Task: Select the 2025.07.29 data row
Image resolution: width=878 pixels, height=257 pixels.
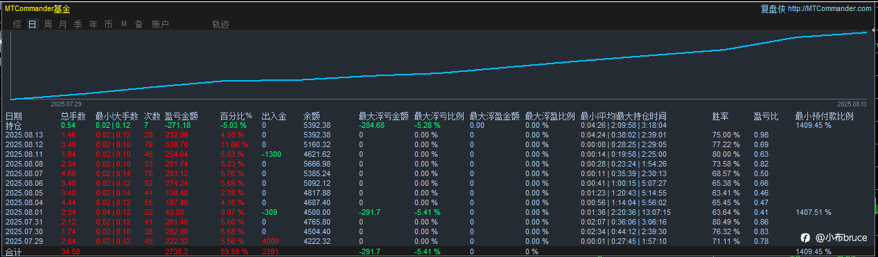Action: [439, 241]
